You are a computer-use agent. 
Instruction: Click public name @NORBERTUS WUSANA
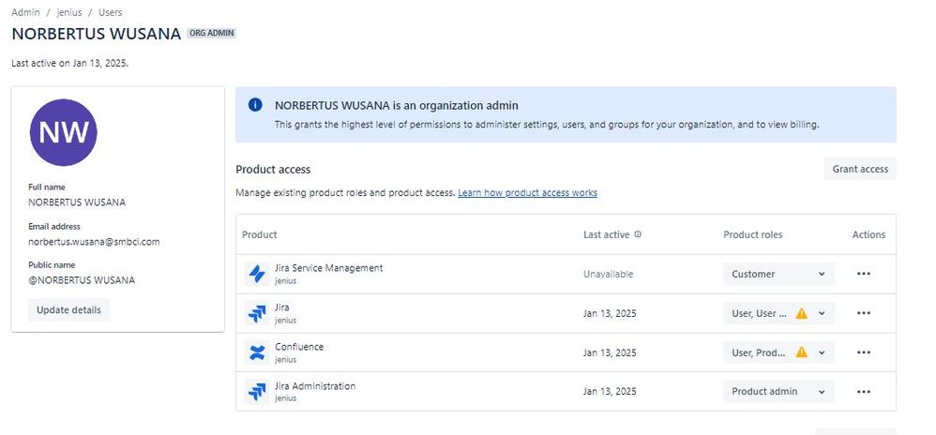(x=82, y=280)
